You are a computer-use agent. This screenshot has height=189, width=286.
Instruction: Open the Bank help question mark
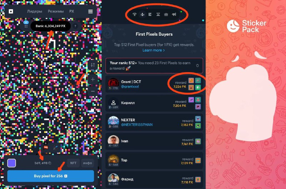[x=75, y=26]
